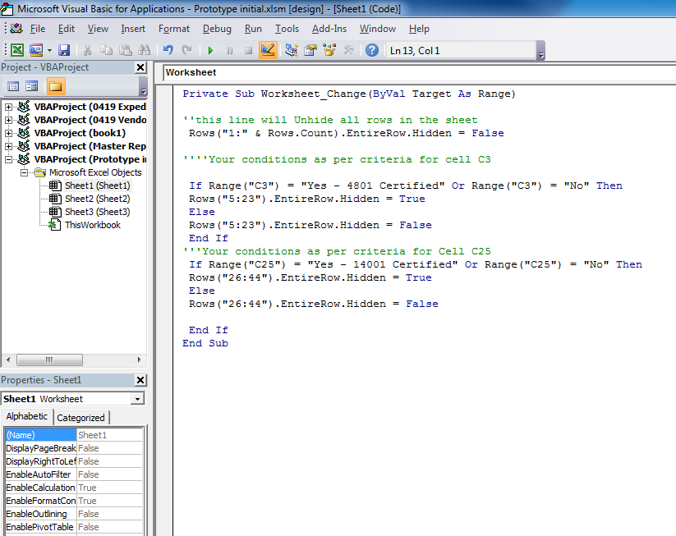Click the EnablePivotTable property row
Screen dimensions: 676x536
(74, 528)
